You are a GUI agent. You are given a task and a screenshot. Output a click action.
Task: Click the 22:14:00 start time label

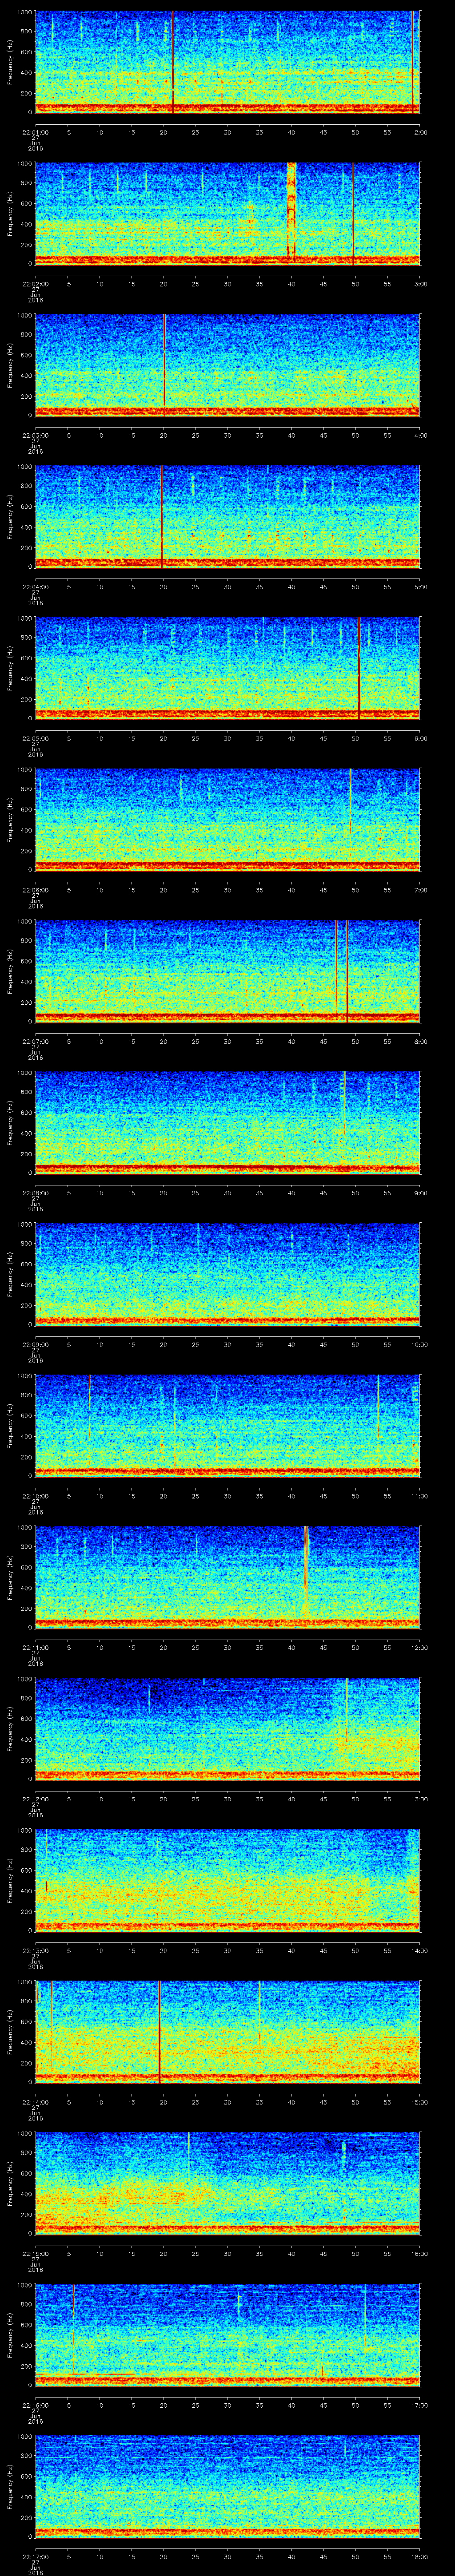click(35, 2102)
